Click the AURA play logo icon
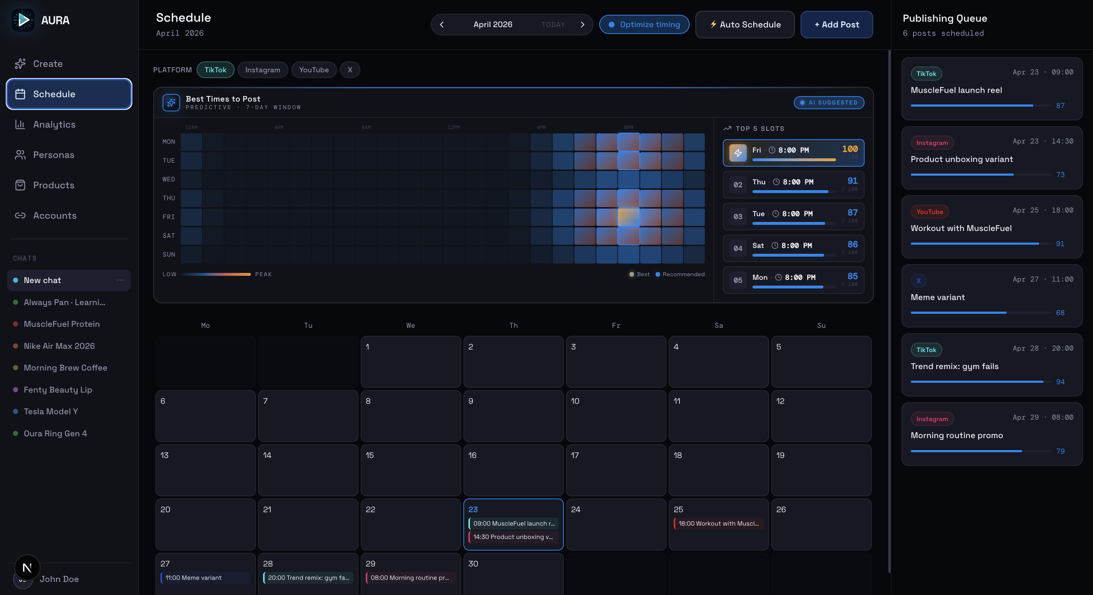The width and height of the screenshot is (1093, 595). pos(23,20)
